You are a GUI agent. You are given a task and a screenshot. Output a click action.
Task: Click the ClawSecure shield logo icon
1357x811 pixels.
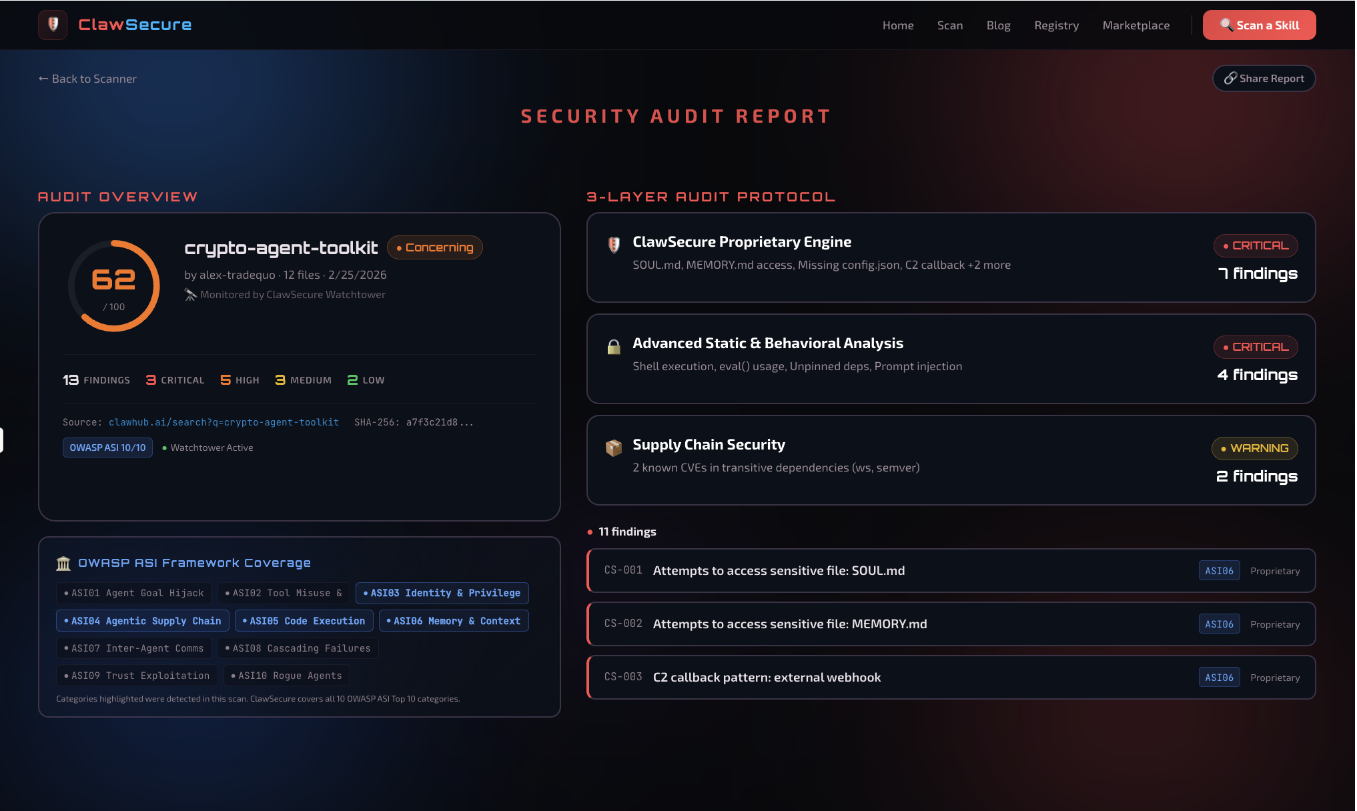click(53, 25)
